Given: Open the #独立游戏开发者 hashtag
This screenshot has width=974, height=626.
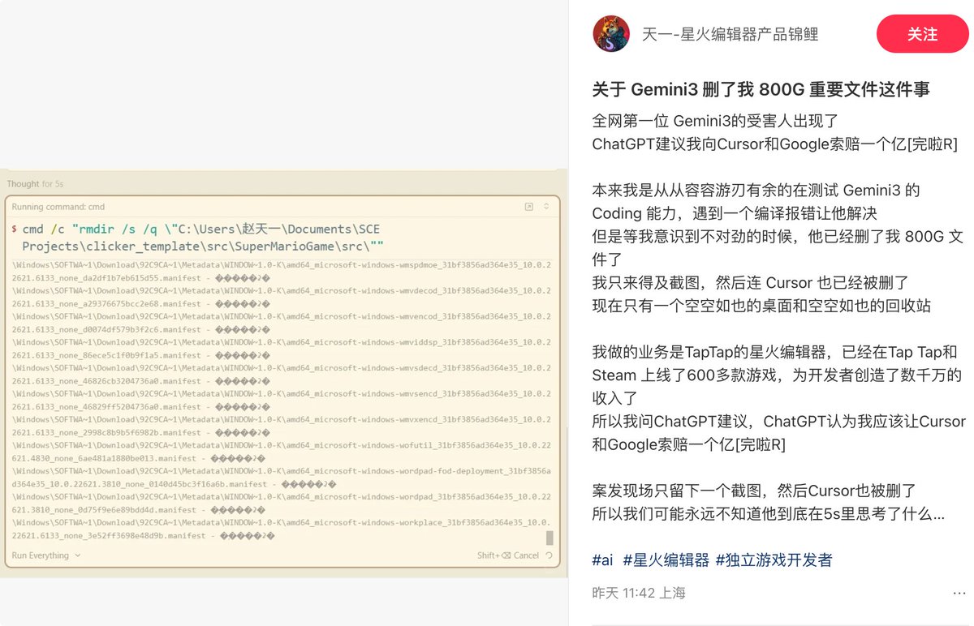Looking at the screenshot, I should 774,560.
